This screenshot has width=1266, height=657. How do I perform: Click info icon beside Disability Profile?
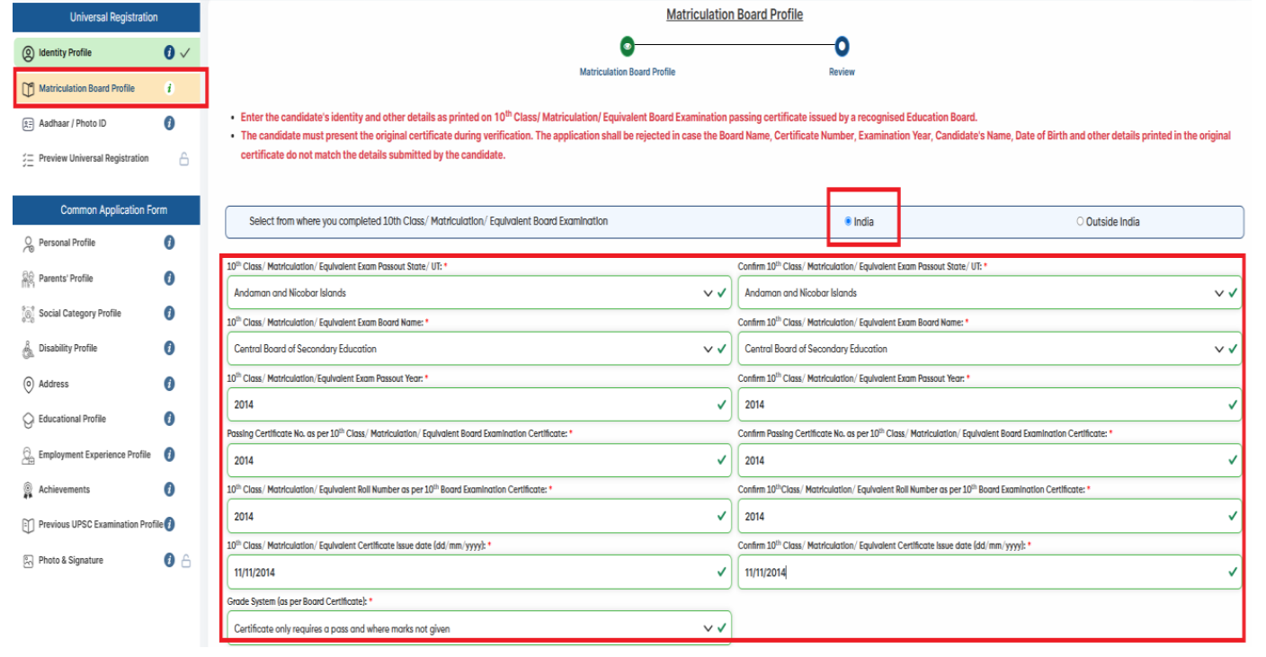169,349
